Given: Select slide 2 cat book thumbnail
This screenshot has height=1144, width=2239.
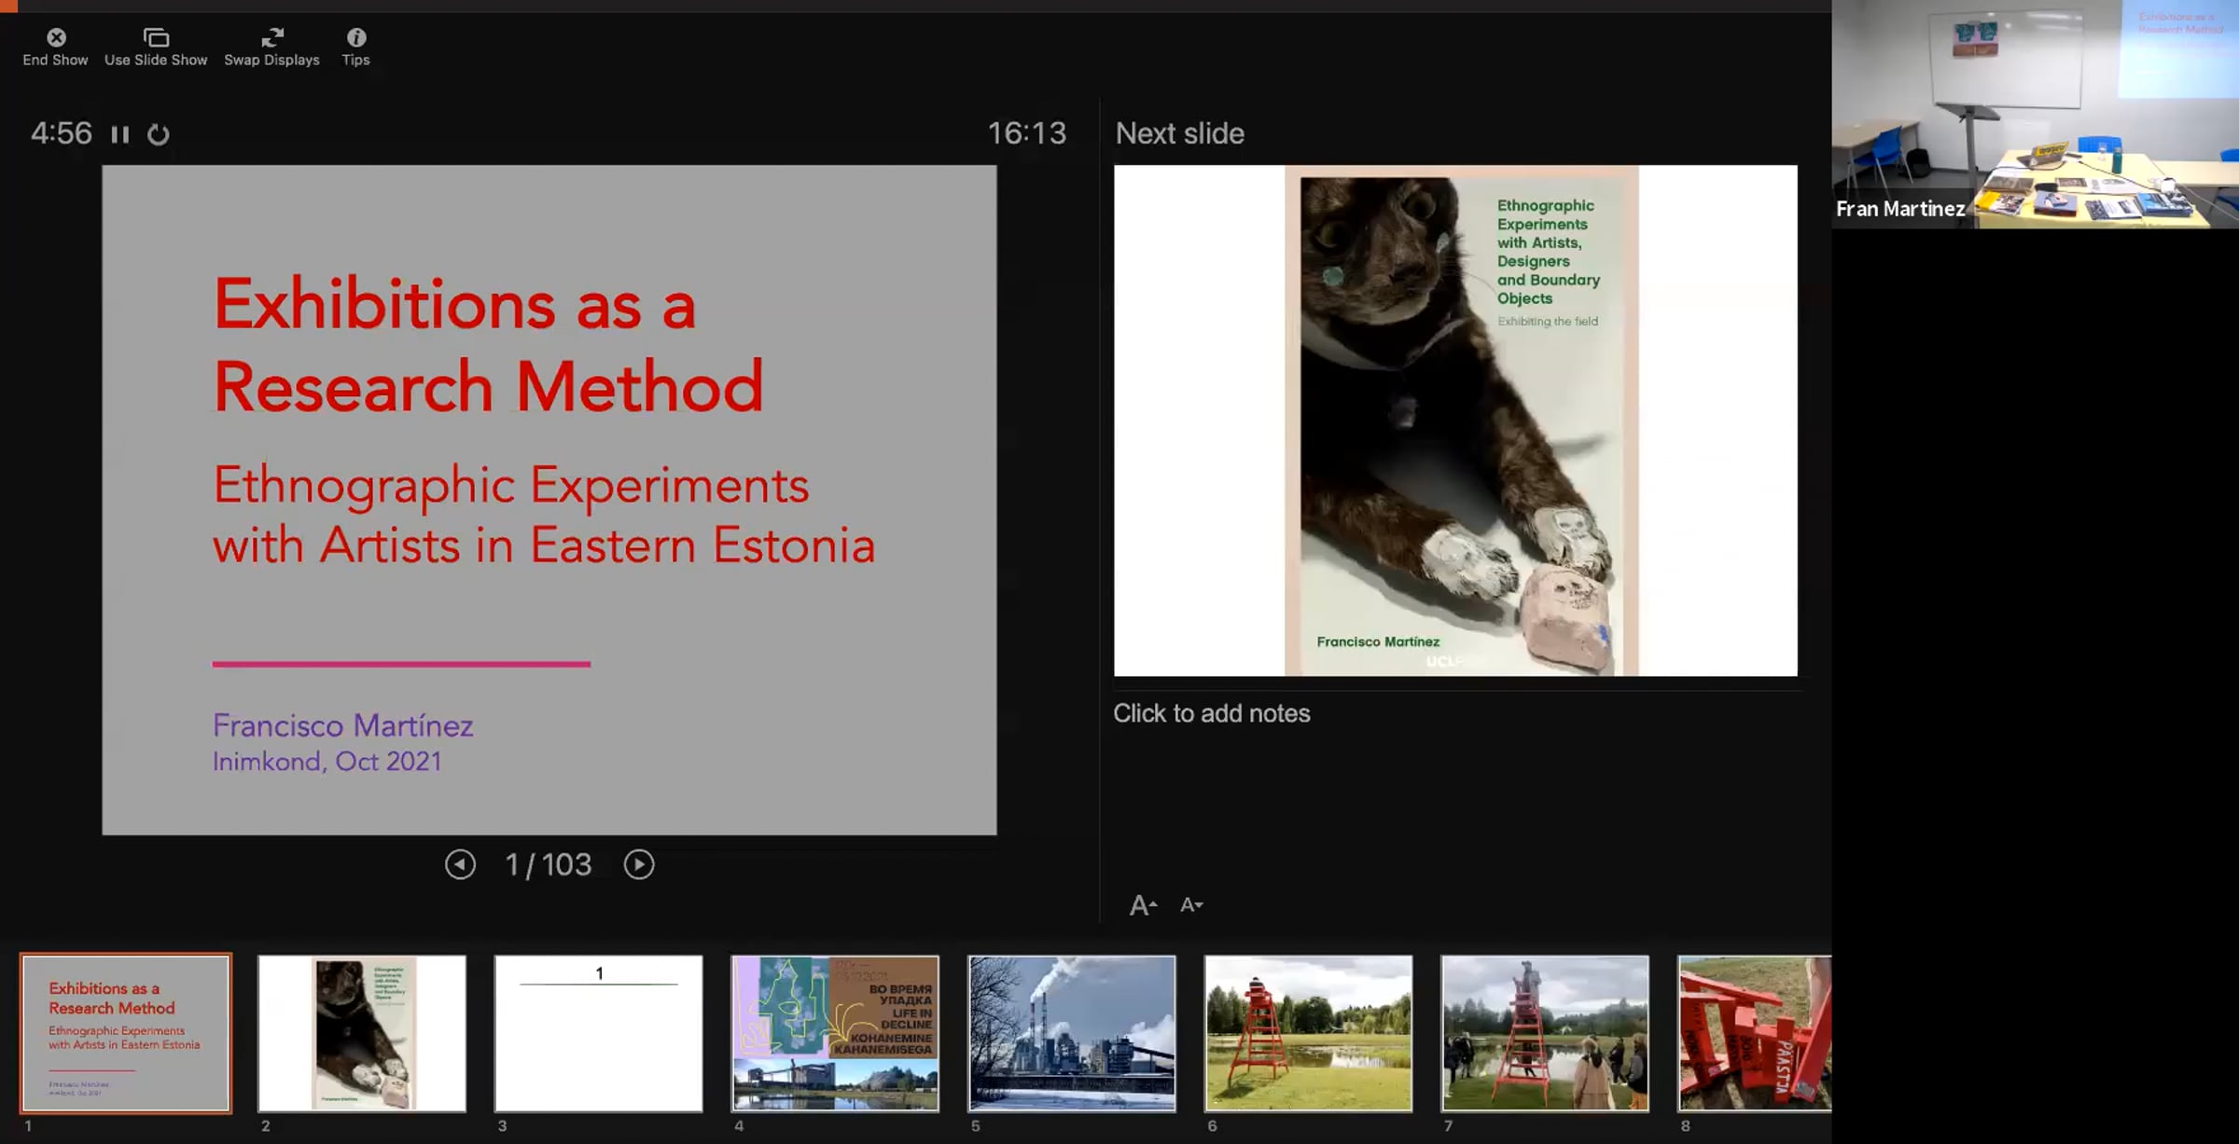Looking at the screenshot, I should 362,1033.
